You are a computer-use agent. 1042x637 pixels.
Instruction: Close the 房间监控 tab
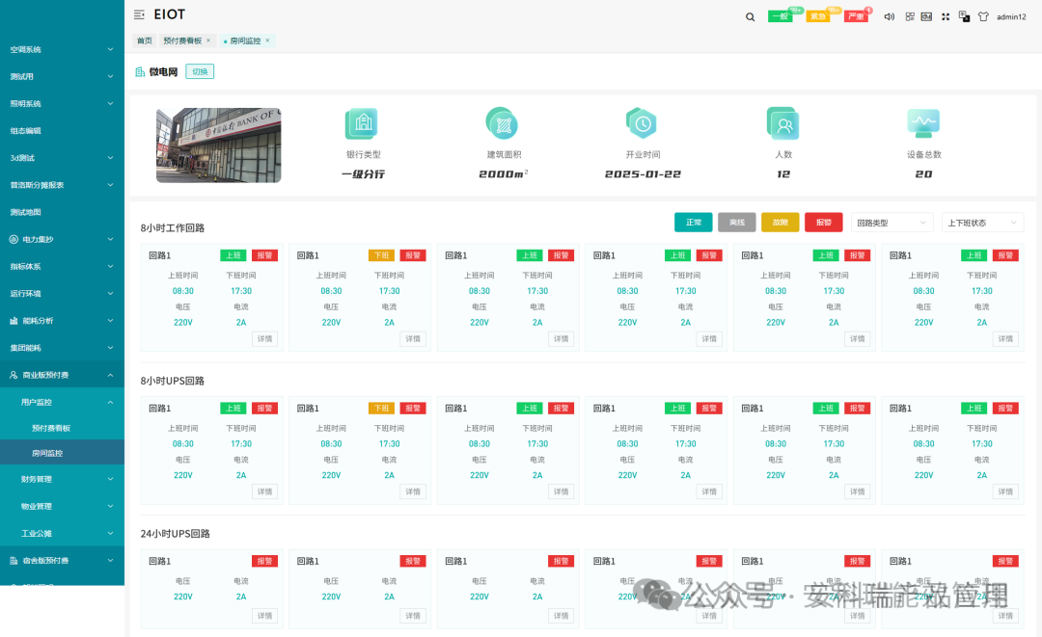click(267, 40)
